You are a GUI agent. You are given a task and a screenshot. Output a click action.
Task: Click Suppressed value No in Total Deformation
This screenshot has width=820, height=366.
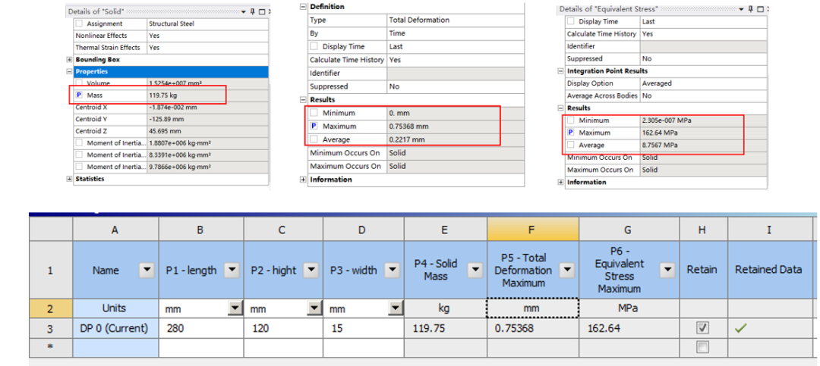[x=455, y=86]
